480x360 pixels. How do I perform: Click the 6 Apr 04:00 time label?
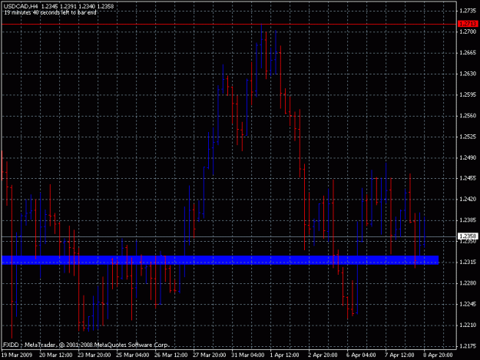[361, 355]
